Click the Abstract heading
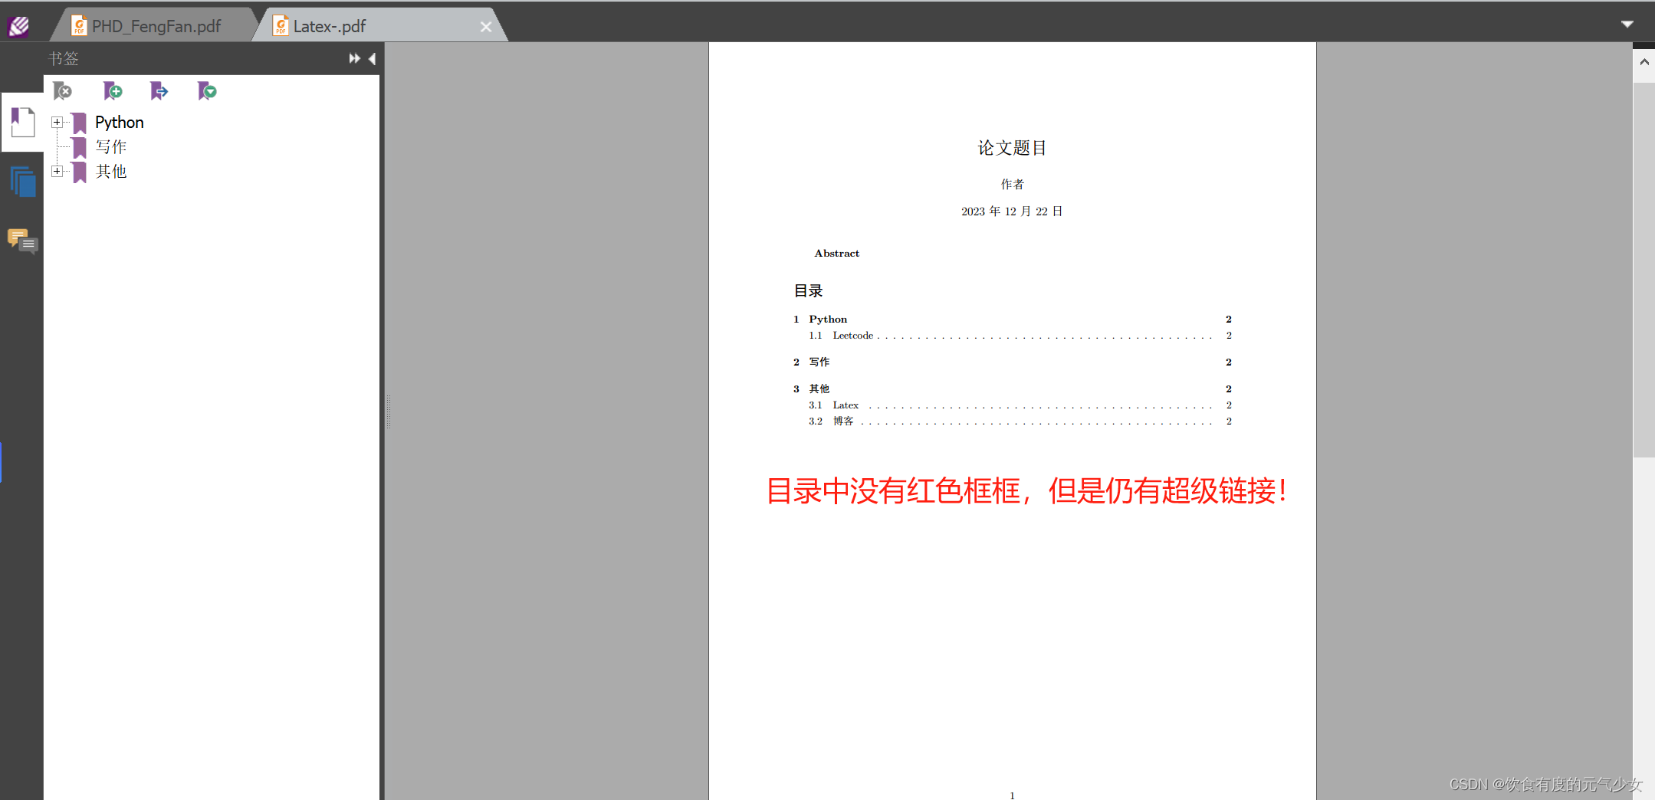Viewport: 1655px width, 800px height. coord(836,254)
